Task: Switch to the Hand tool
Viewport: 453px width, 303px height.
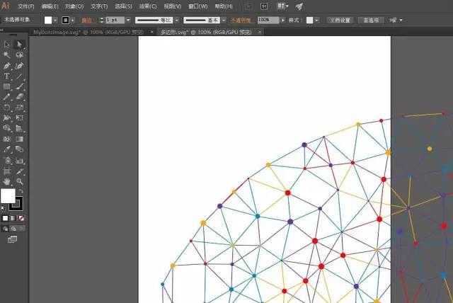Action: pyautogui.click(x=7, y=181)
